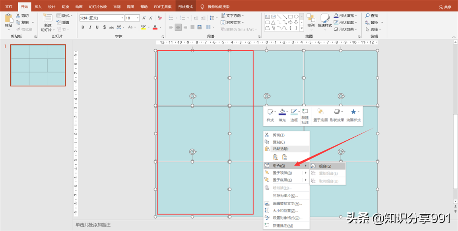Select 组合(G) in the group submenu
Viewport: 458px width, 231px height.
325,166
